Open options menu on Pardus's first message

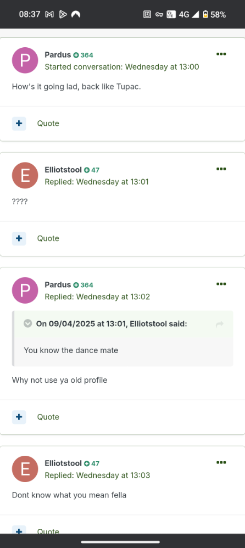click(221, 54)
